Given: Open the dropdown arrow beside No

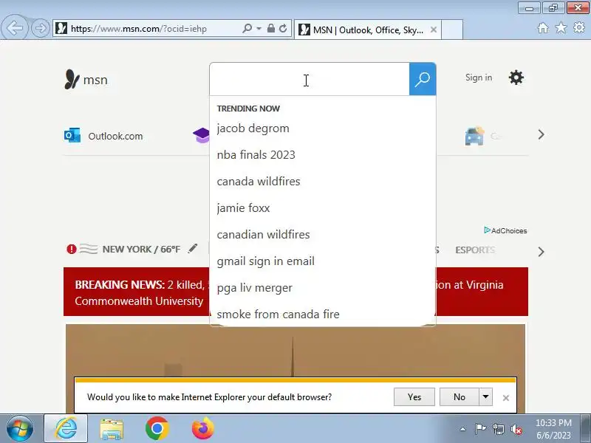Looking at the screenshot, I should (486, 397).
